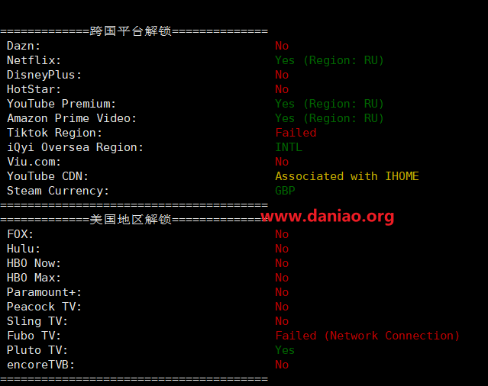Select Fubo TV Failed (Network Connection) text
488x386 pixels.
367,336
